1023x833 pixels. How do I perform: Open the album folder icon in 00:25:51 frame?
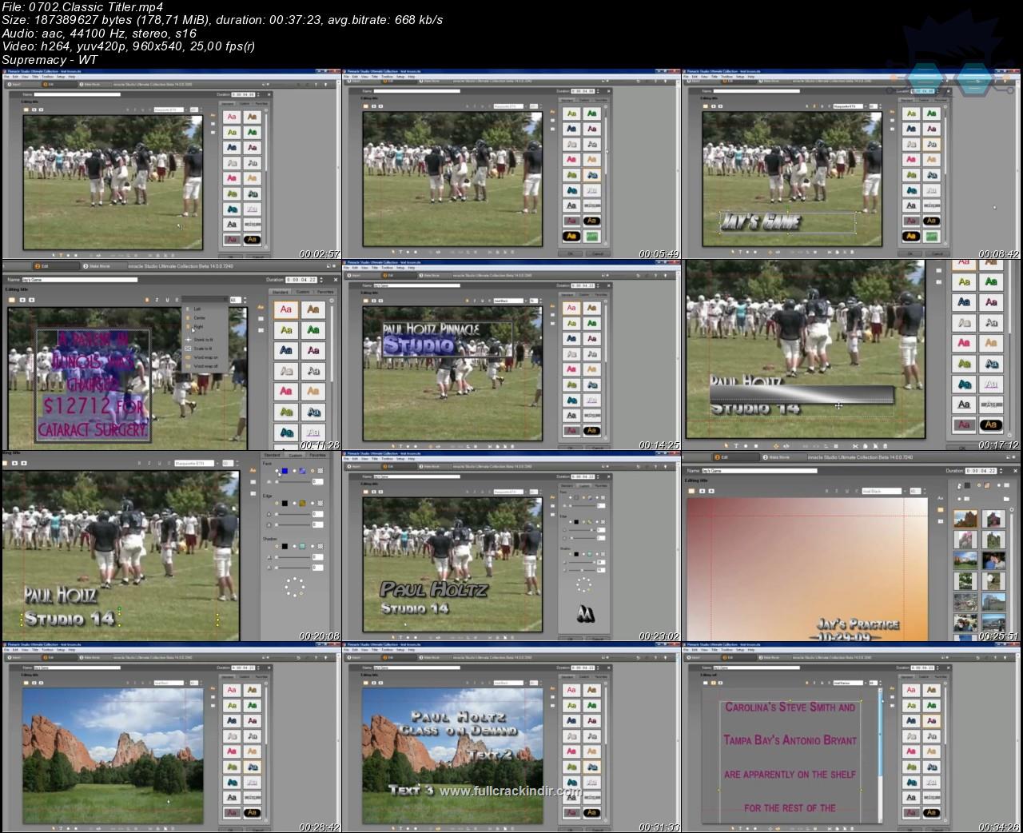click(x=1006, y=499)
